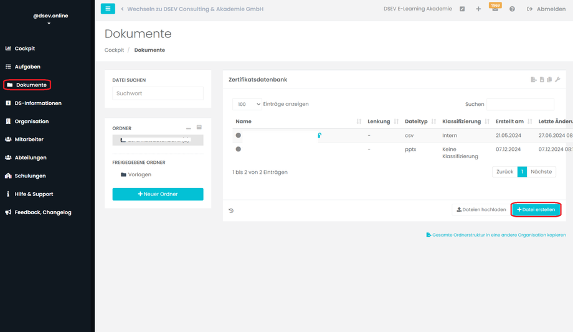Toggle the hamburger sidebar menu button
This screenshot has width=573, height=332.
108,9
